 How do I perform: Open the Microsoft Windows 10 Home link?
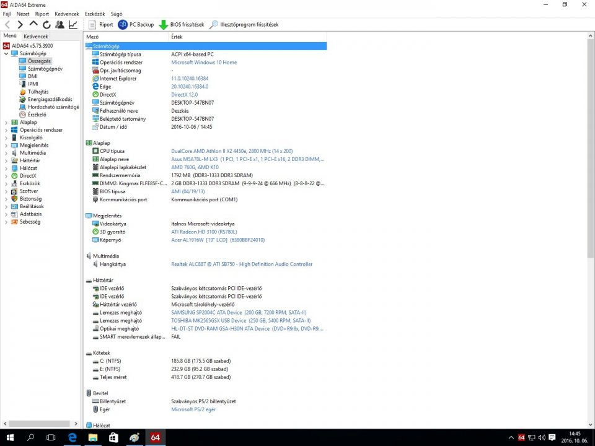204,62
